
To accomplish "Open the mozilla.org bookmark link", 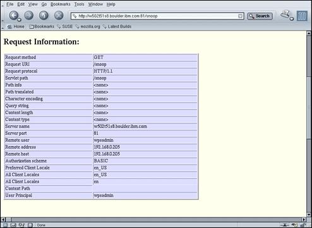I will (x=88, y=26).
